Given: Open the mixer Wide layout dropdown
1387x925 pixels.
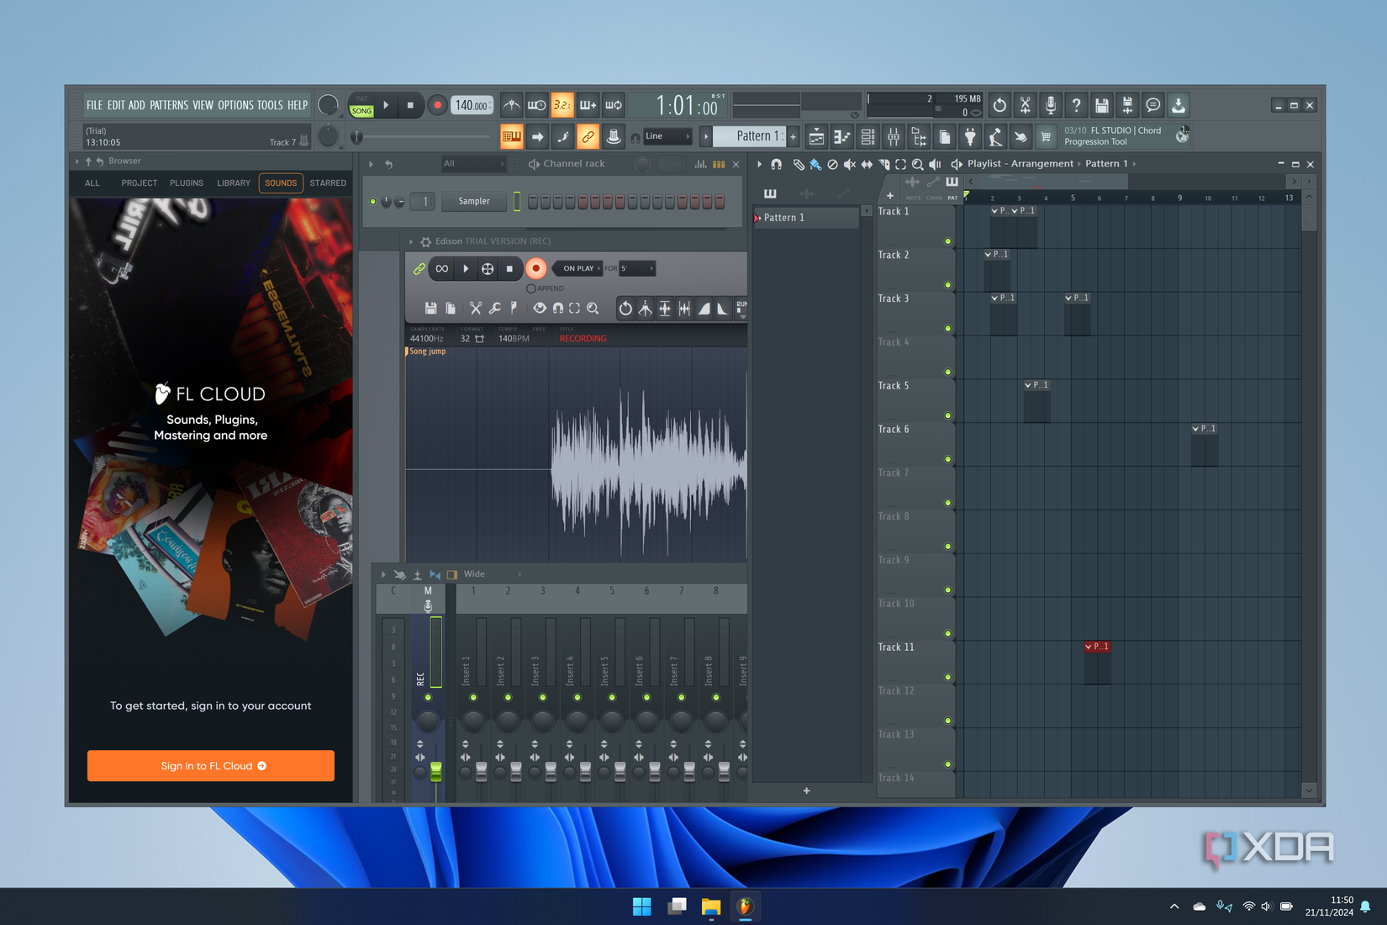Looking at the screenshot, I should (492, 574).
